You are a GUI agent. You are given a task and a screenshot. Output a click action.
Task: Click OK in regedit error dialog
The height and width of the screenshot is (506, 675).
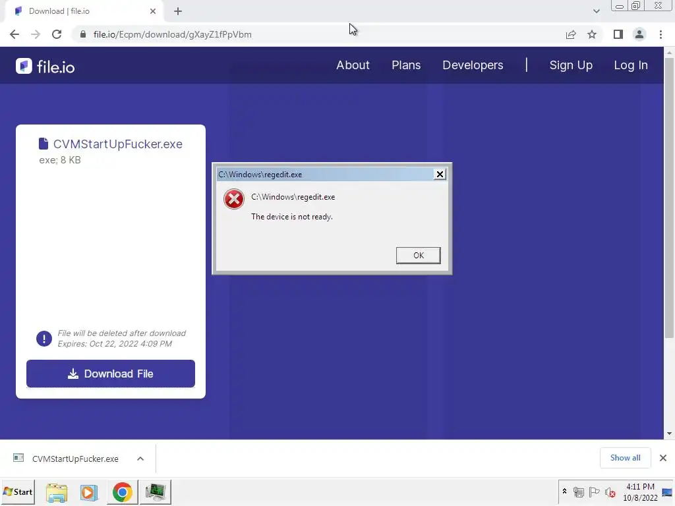(418, 255)
